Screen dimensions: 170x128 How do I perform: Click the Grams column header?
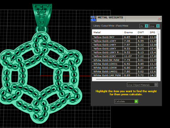pyautogui.click(x=129, y=32)
